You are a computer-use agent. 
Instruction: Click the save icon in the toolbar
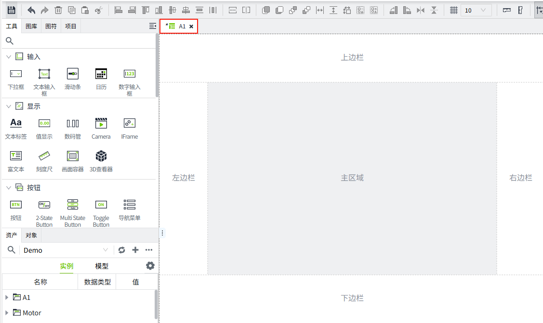12,10
